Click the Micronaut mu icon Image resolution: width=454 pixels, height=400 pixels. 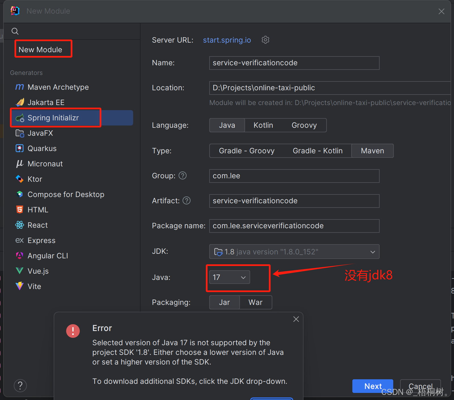(x=20, y=164)
